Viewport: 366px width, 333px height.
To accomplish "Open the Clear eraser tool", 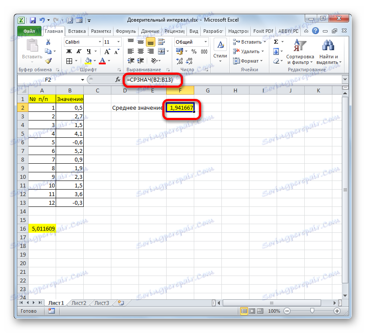I will point(276,61).
